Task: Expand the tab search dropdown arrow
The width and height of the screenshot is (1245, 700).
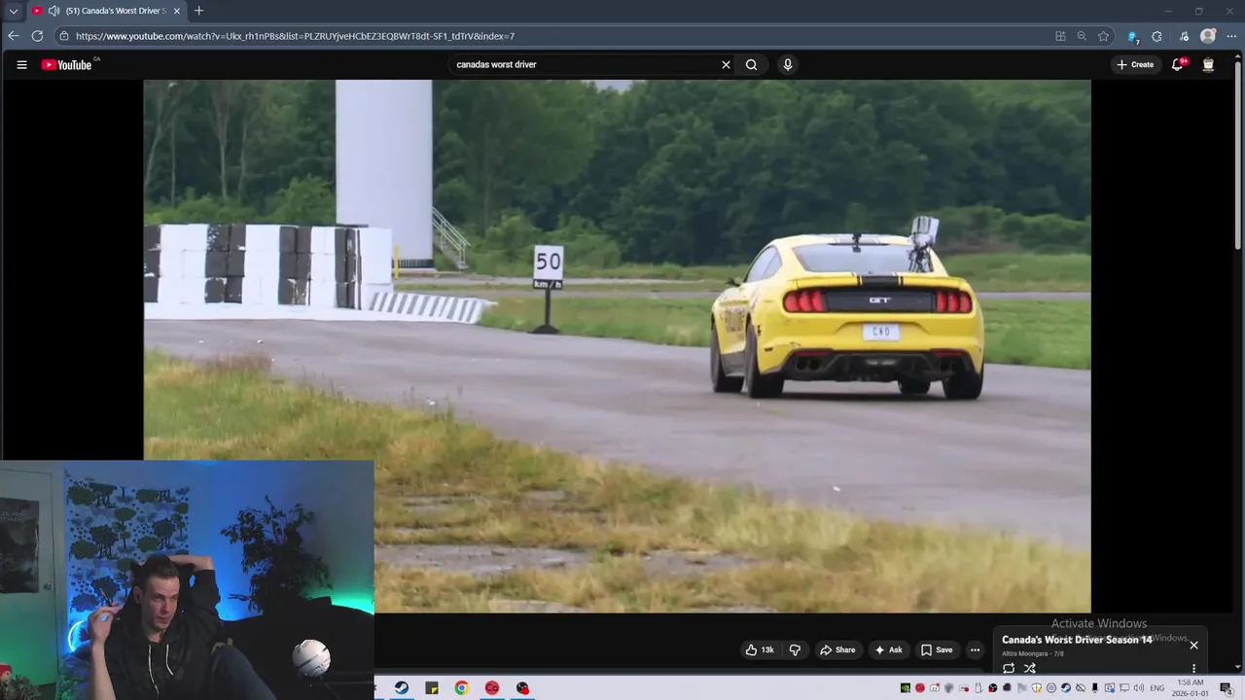Action: tap(13, 11)
